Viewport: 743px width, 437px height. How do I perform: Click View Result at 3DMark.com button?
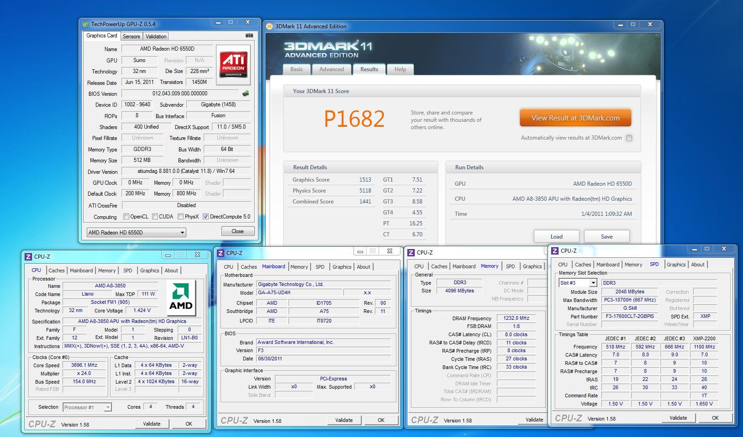(x=575, y=118)
